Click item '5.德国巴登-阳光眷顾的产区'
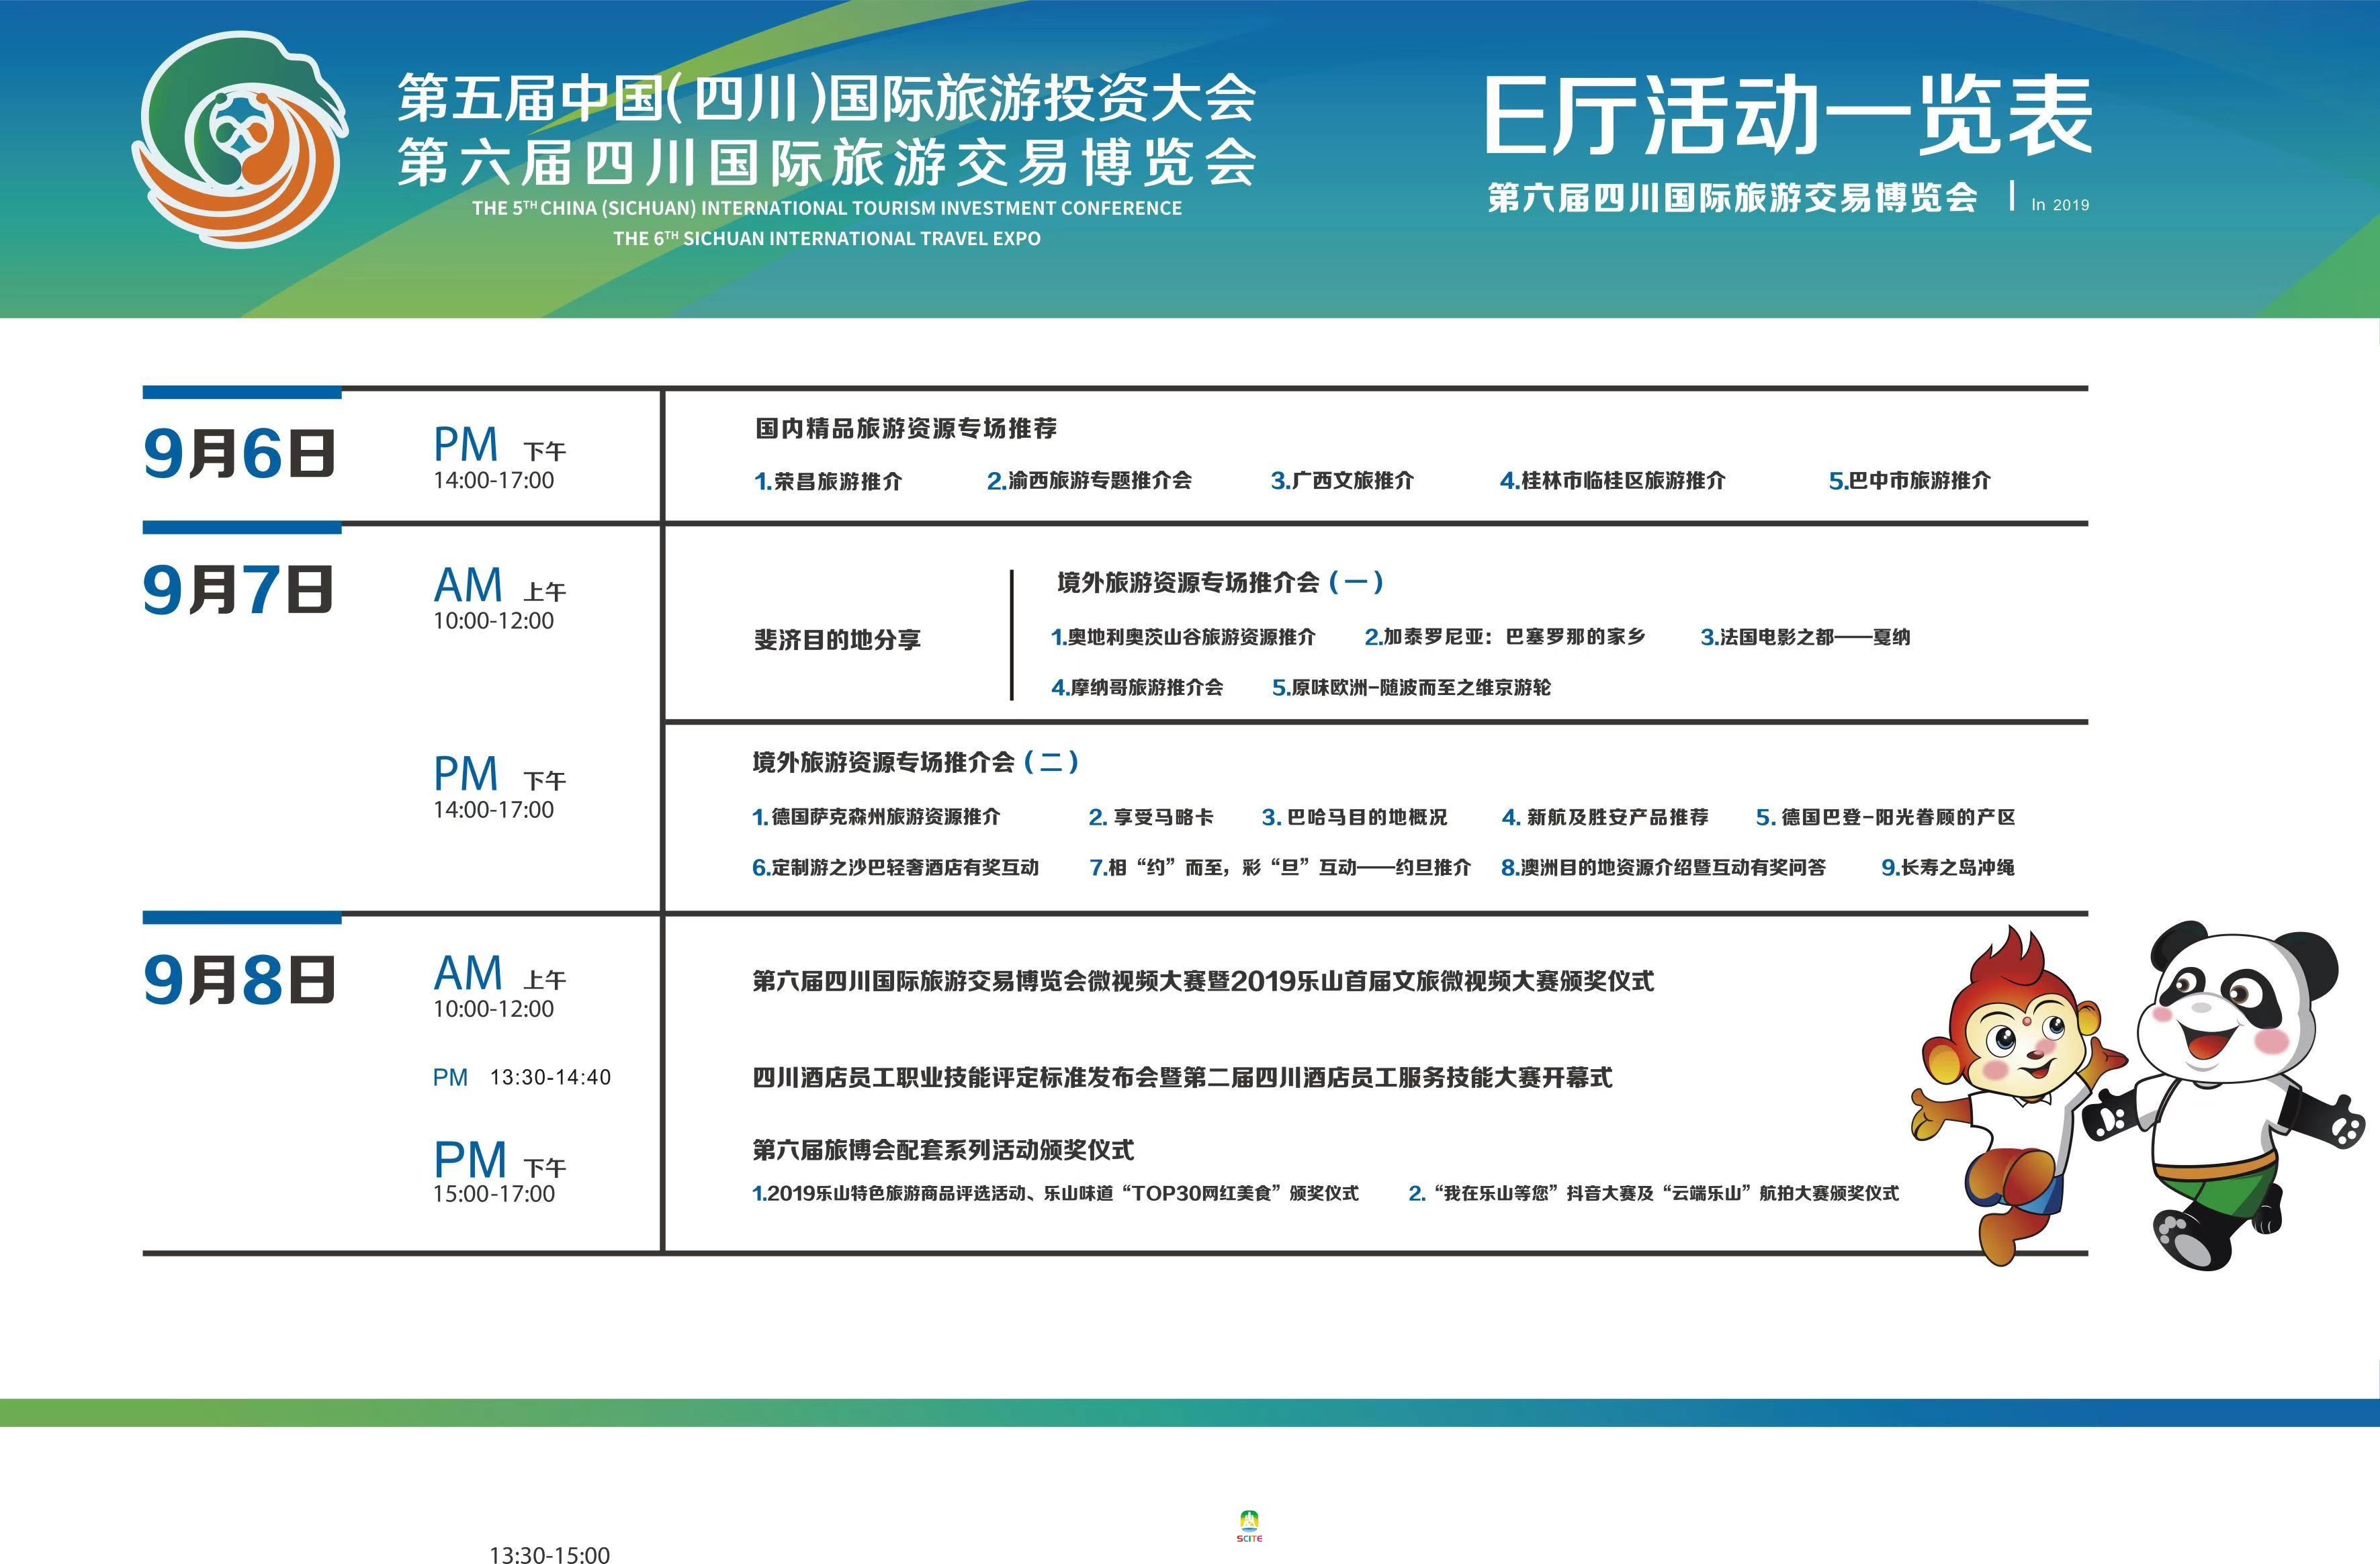This screenshot has width=2380, height=1564. (1885, 817)
